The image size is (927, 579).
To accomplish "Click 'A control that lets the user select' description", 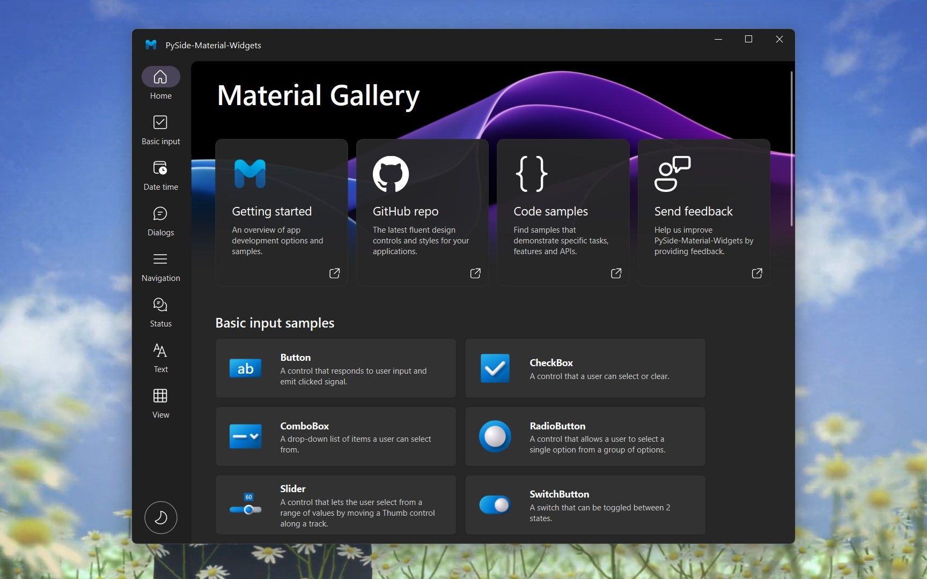I will tap(357, 513).
